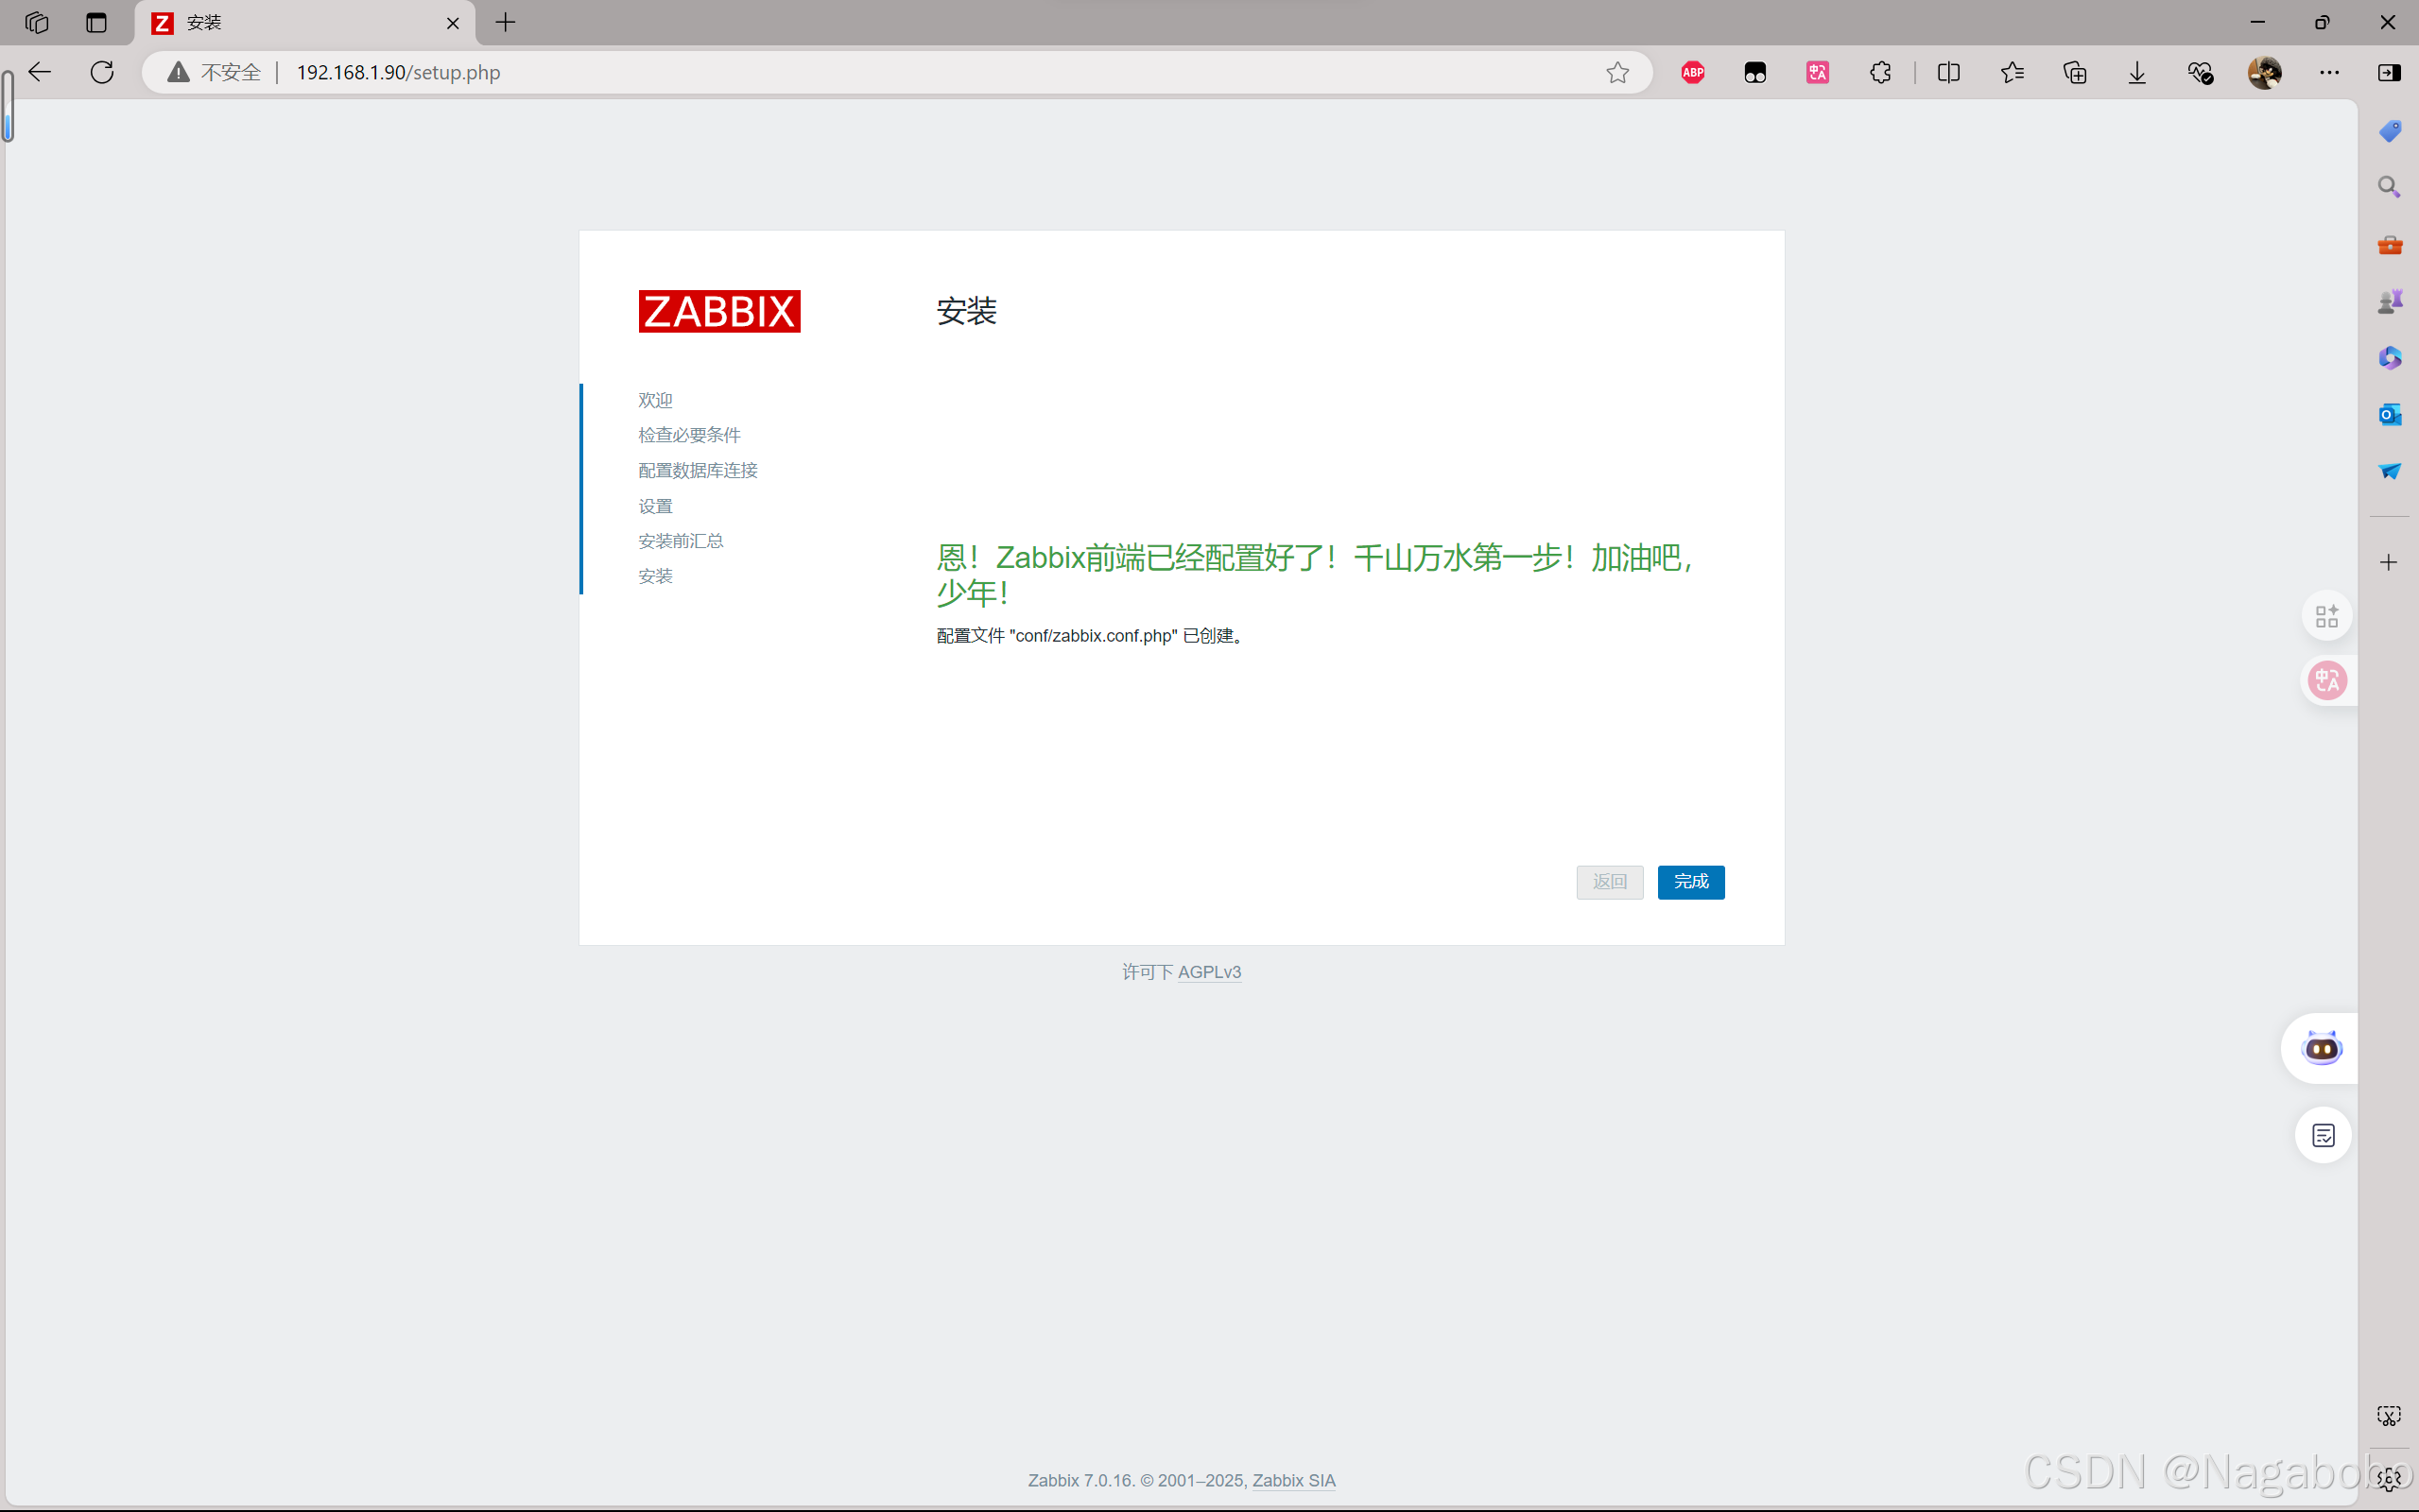Refresh the current page

[x=102, y=72]
